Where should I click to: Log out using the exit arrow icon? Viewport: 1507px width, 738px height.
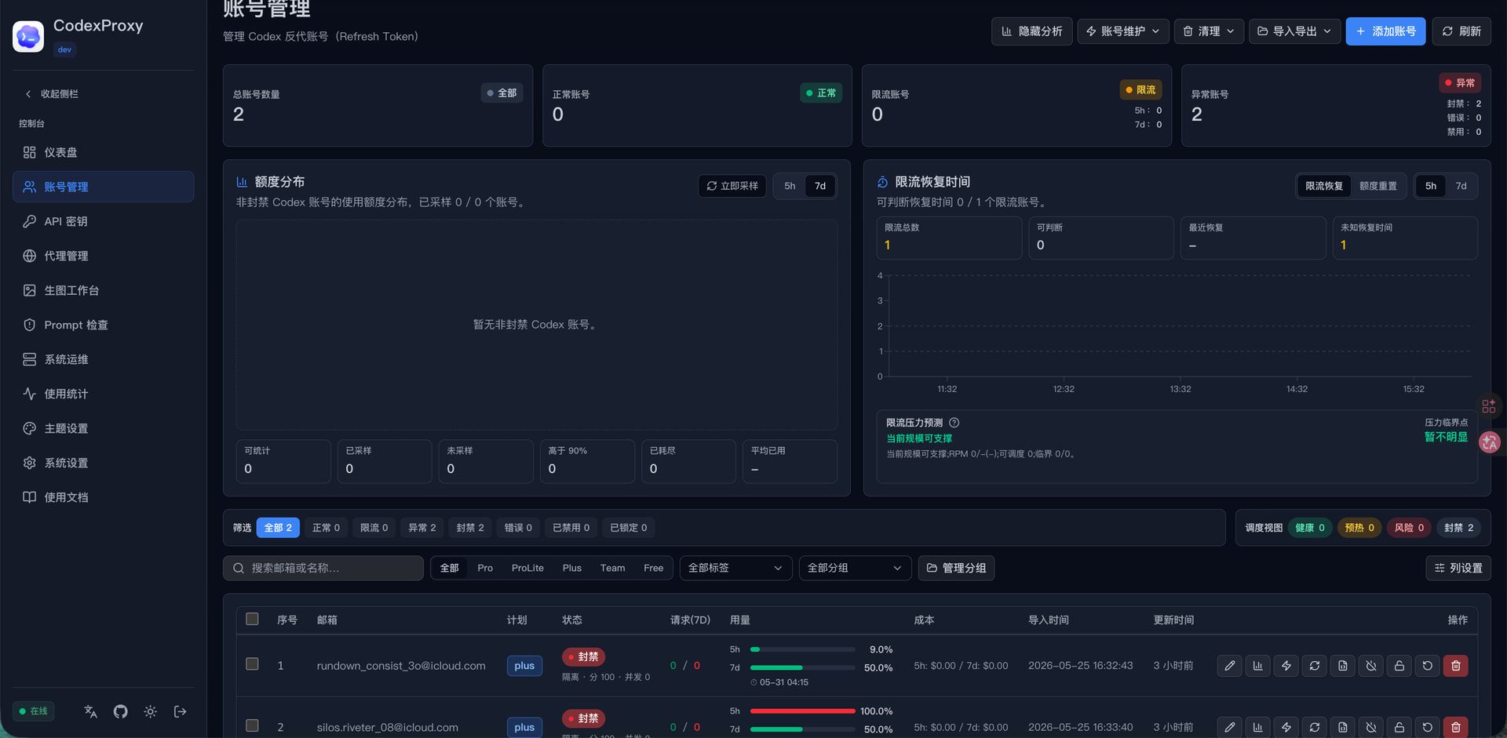pyautogui.click(x=181, y=711)
